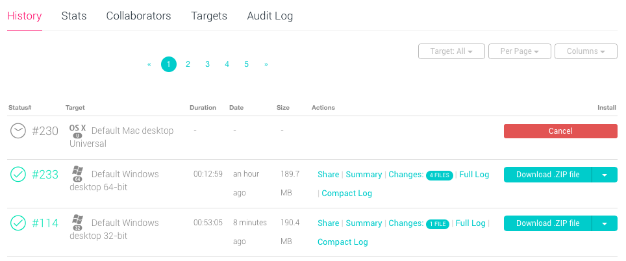
Task: Expand download options arrow for build #233
Action: (605, 175)
